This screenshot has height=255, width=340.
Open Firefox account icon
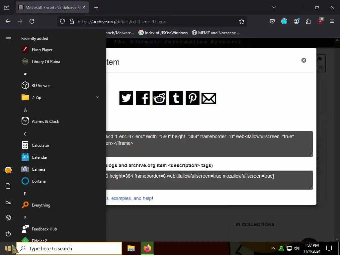(296, 21)
